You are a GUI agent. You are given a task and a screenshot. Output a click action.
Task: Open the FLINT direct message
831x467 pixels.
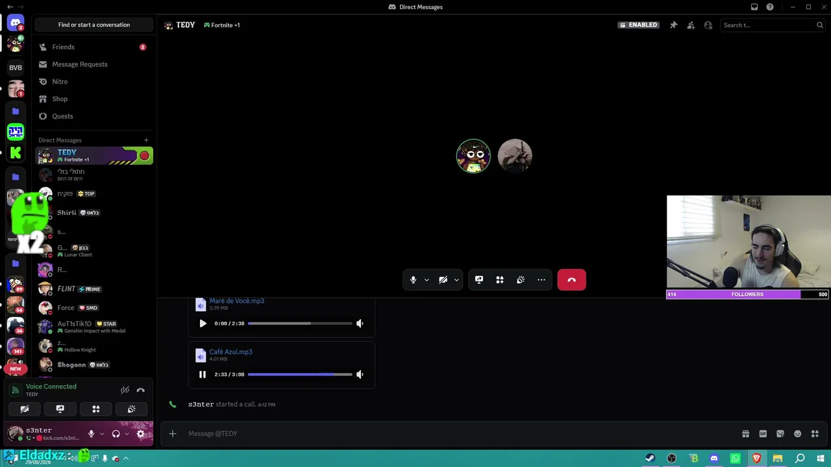(x=94, y=289)
